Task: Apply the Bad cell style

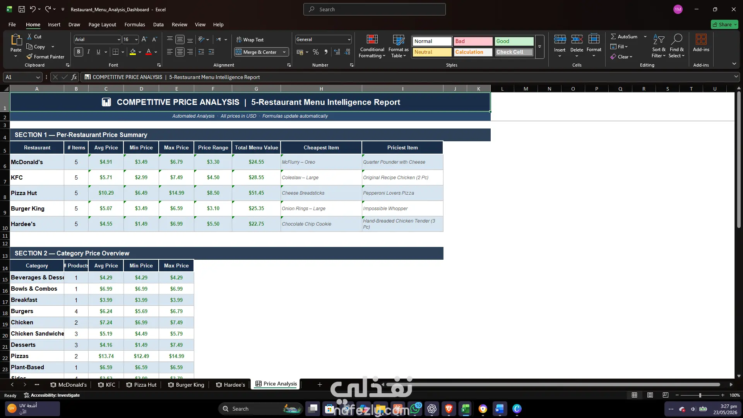Action: click(473, 41)
